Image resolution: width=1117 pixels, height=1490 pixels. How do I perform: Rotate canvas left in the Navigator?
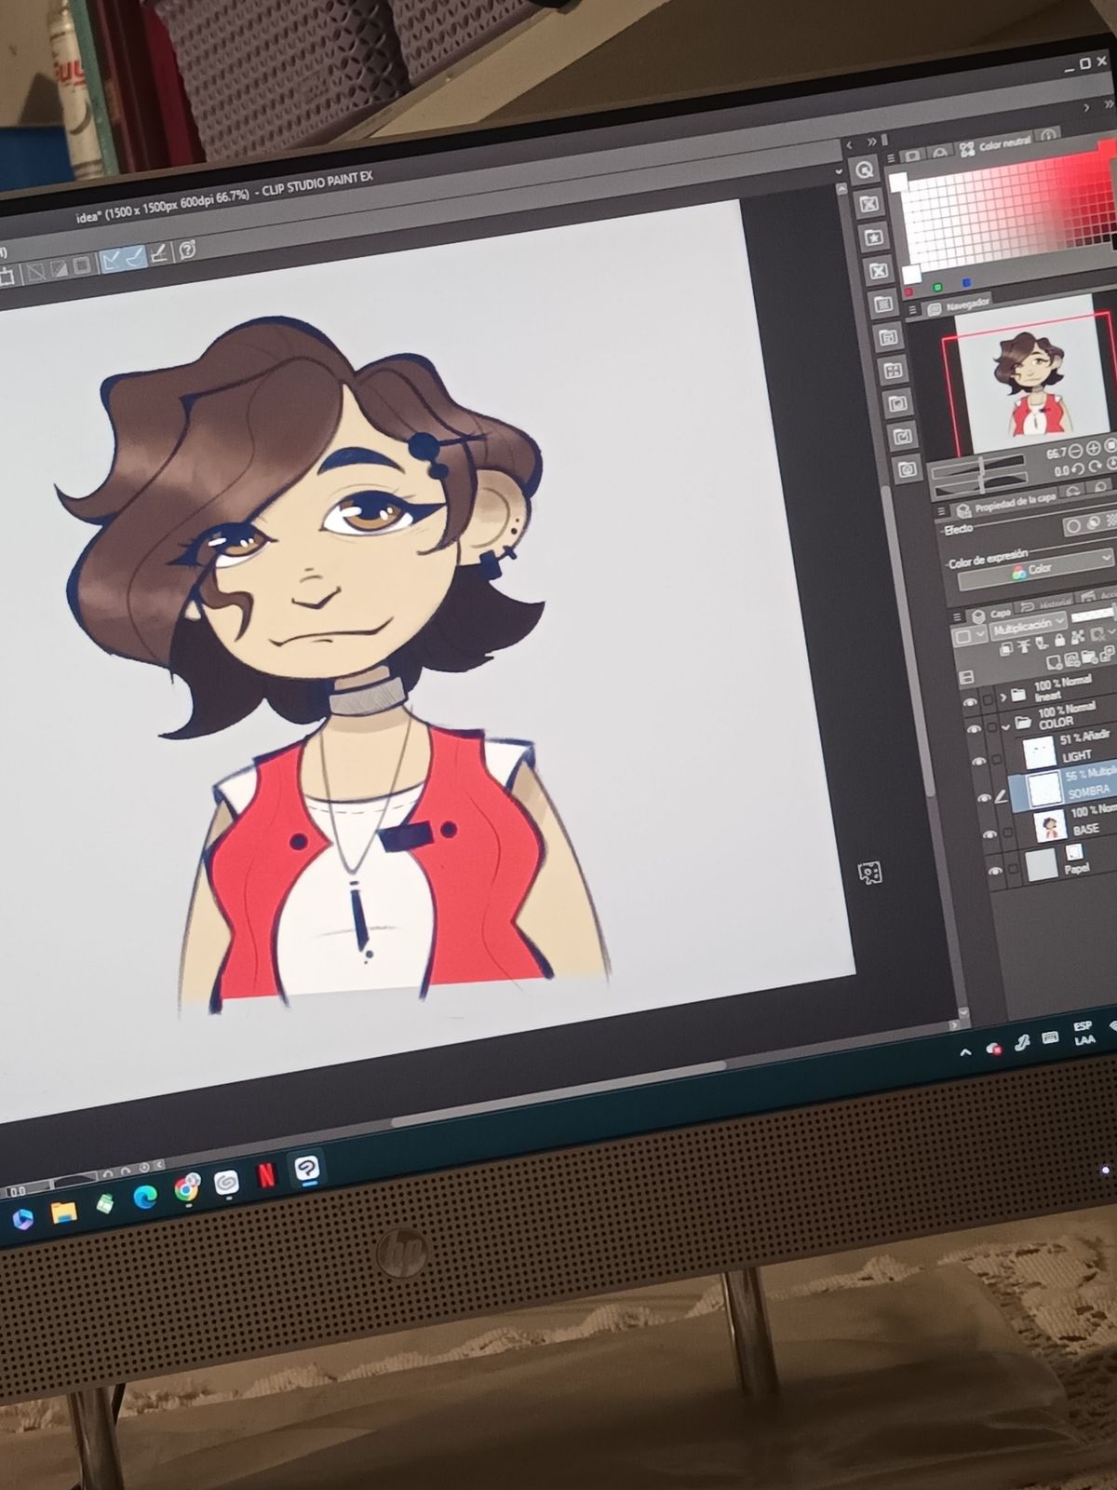coord(1079,469)
